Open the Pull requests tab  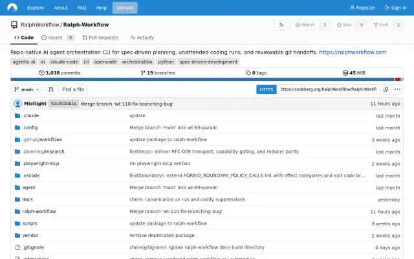pos(100,38)
